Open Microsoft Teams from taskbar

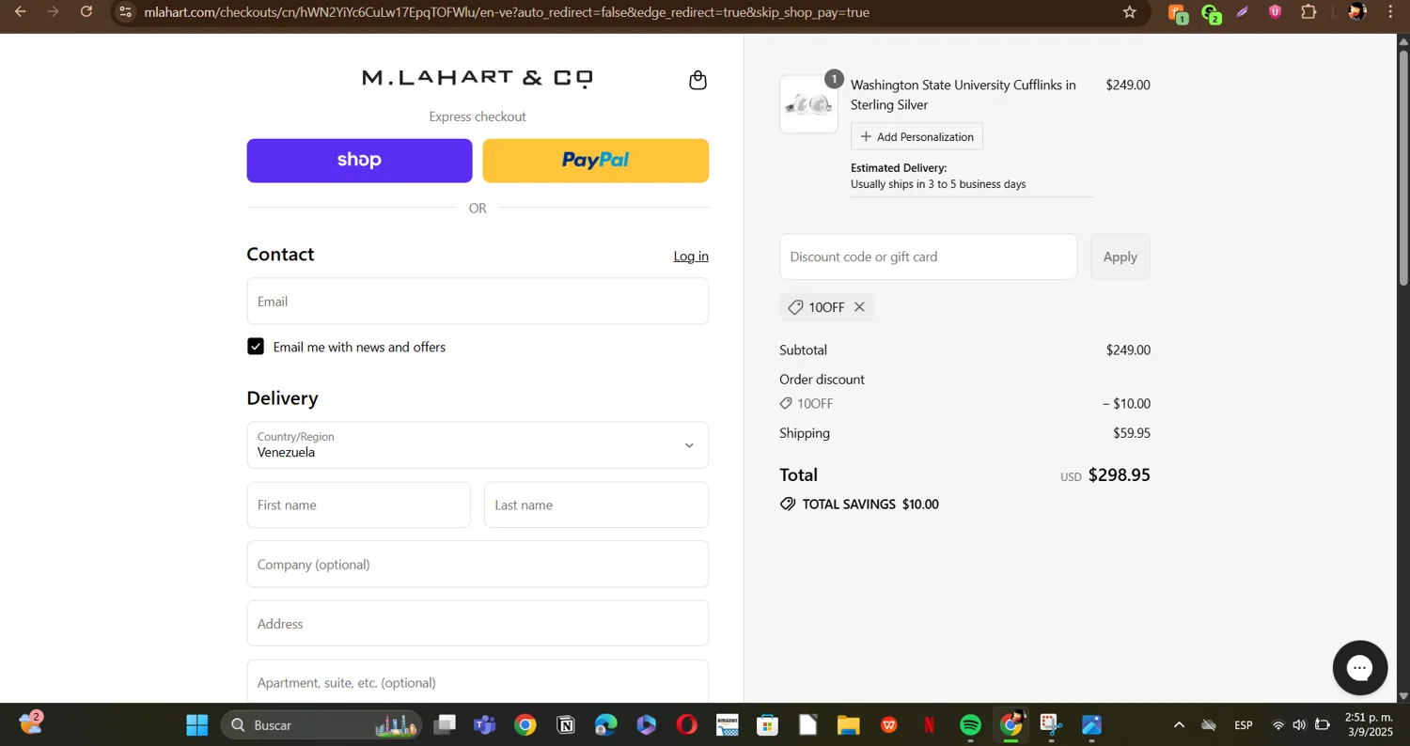[x=485, y=725]
